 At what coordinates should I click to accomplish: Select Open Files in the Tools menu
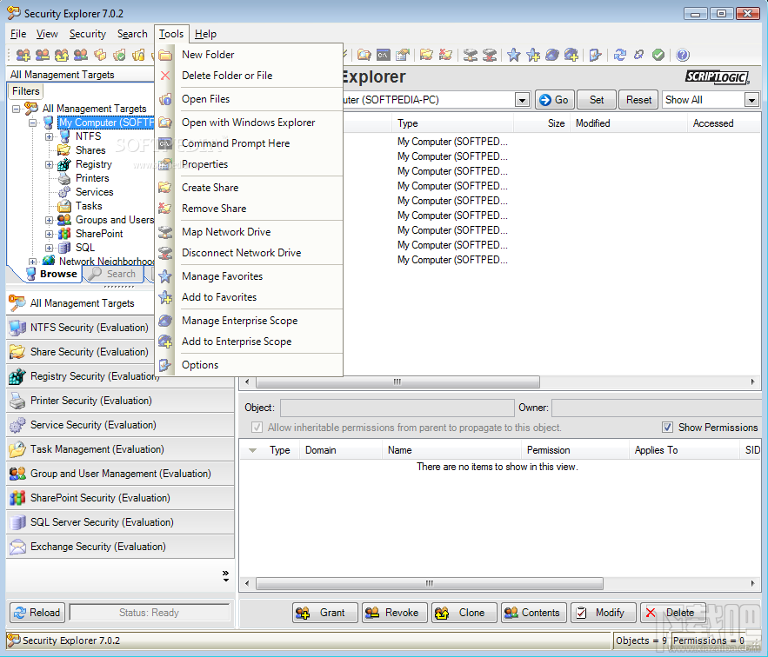click(x=249, y=99)
